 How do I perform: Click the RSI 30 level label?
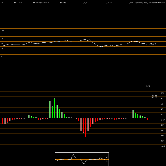point(2,49)
